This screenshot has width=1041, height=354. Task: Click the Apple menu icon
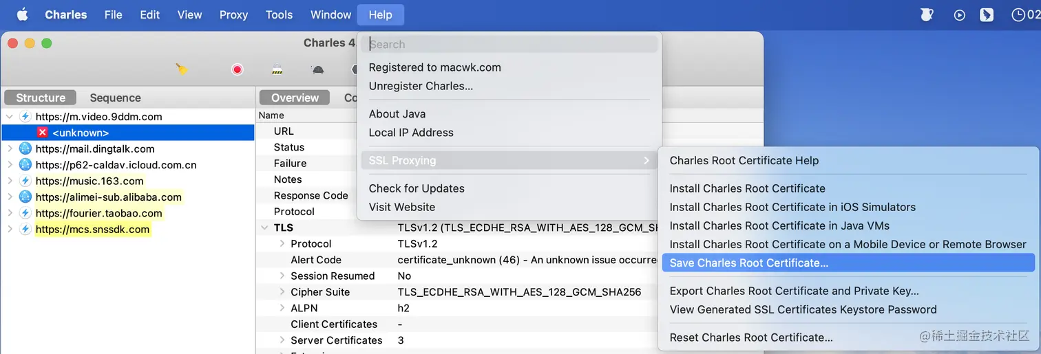click(x=22, y=14)
